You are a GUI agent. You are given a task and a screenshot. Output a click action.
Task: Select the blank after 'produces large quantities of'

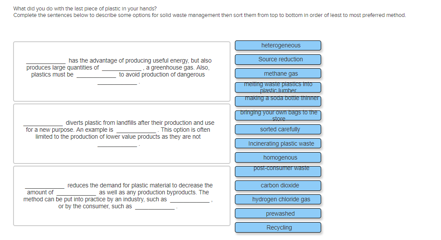tap(121, 68)
